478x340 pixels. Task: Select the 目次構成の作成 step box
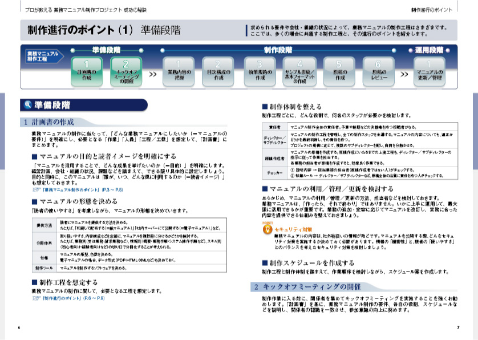[218, 72]
